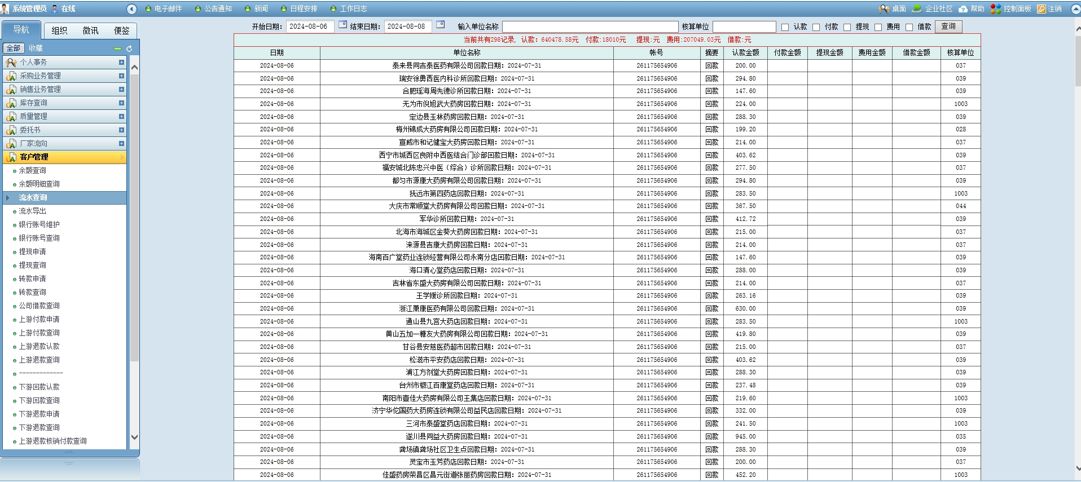Open 余额明细查询 in the menu
This screenshot has height=482, width=1081.
point(39,184)
